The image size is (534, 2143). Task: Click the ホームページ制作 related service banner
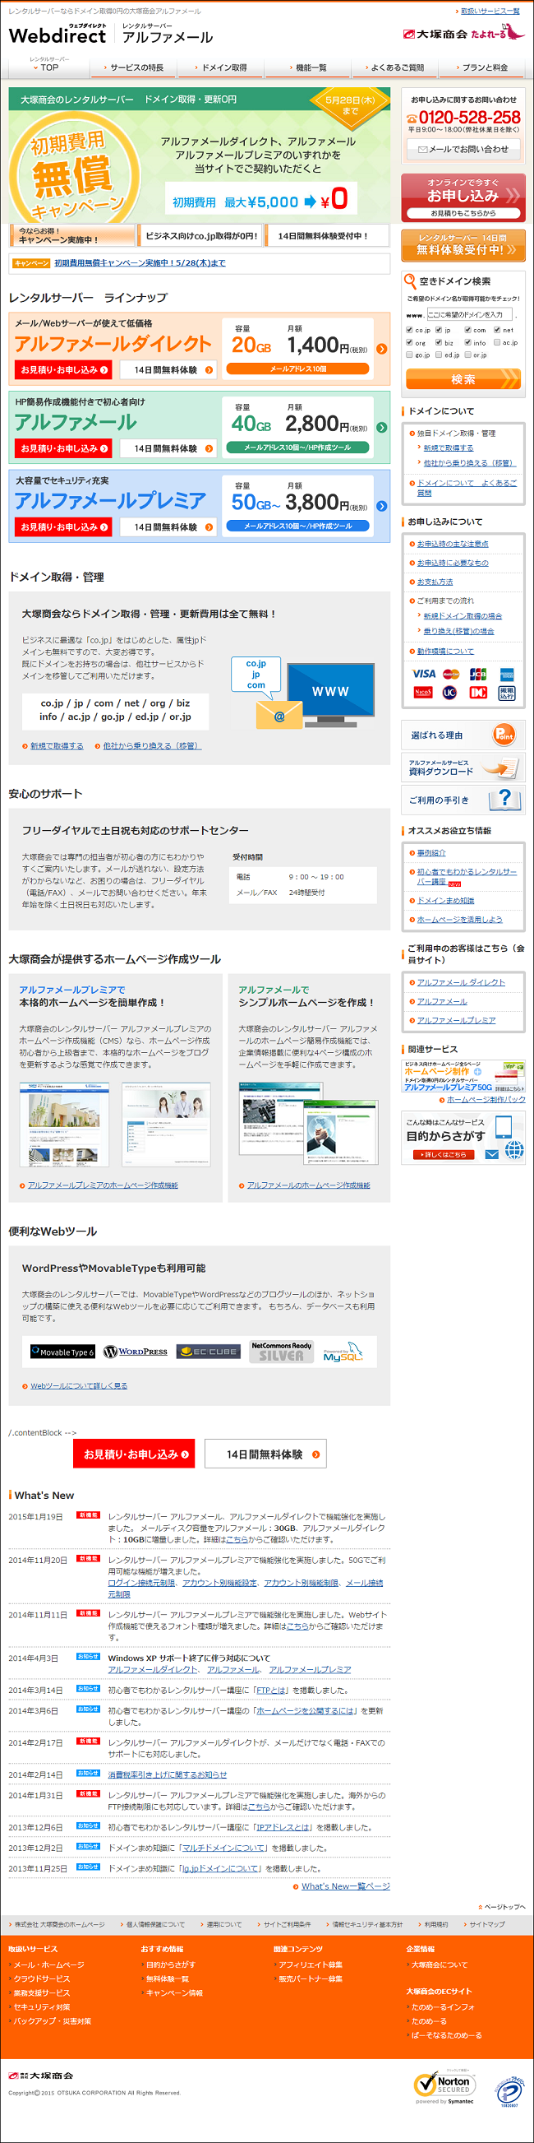463,1076
